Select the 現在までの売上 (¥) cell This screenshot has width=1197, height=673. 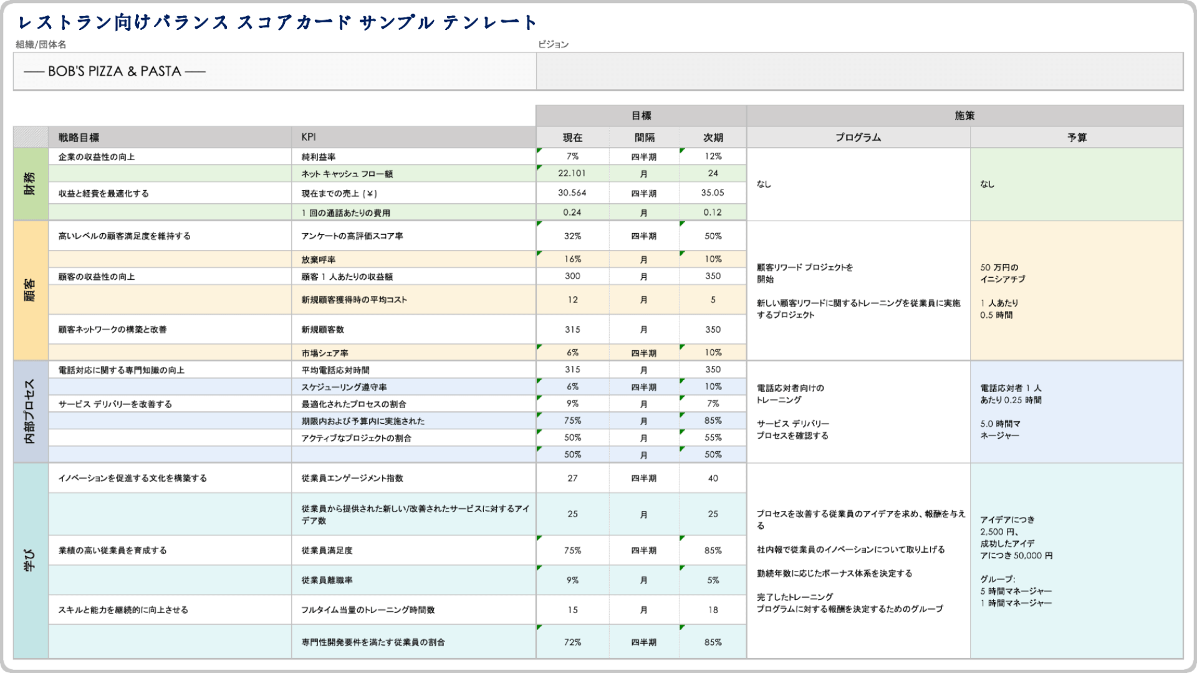point(414,193)
